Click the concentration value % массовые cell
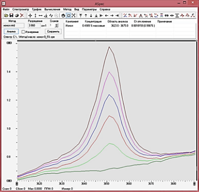 [x=94, y=25]
